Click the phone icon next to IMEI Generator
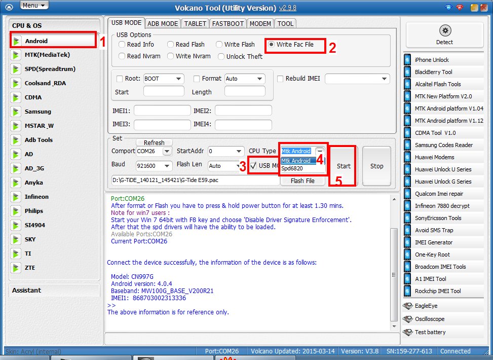Image resolution: width=493 pixels, height=360 pixels. click(x=407, y=242)
